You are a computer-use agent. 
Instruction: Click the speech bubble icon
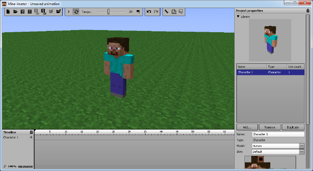tap(181, 11)
